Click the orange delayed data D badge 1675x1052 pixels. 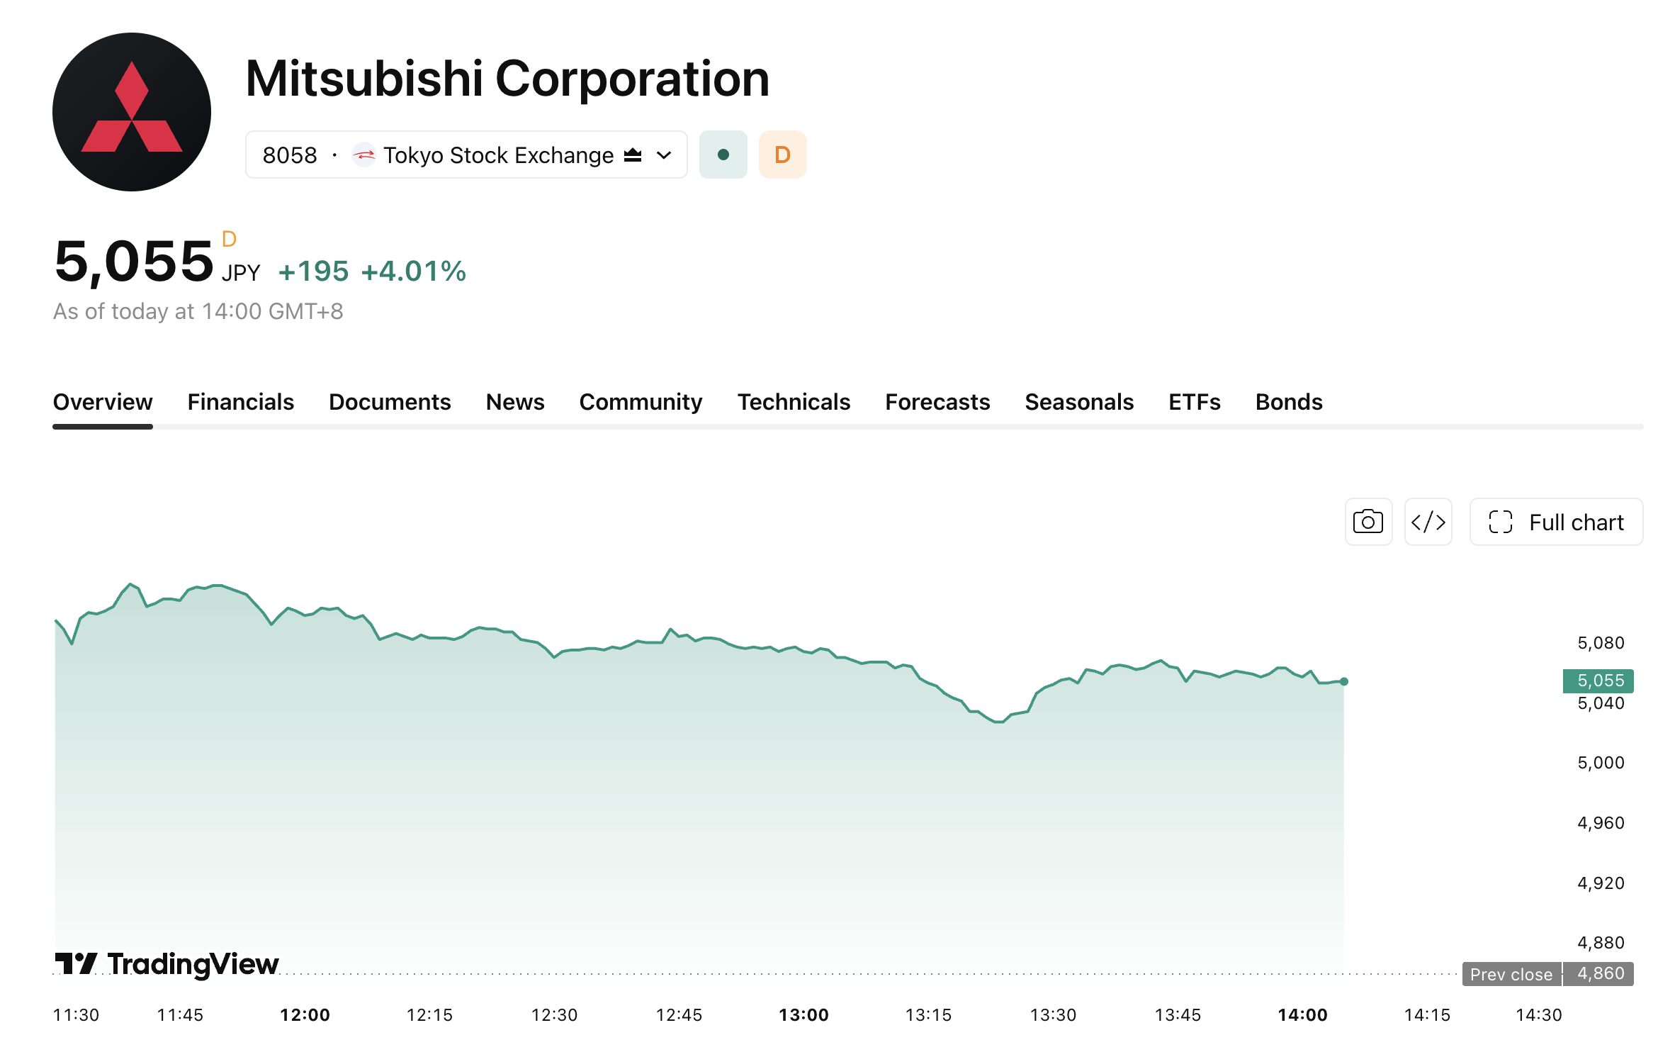(782, 155)
